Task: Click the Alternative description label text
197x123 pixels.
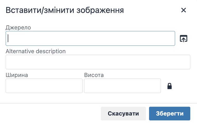Action: 36,51
